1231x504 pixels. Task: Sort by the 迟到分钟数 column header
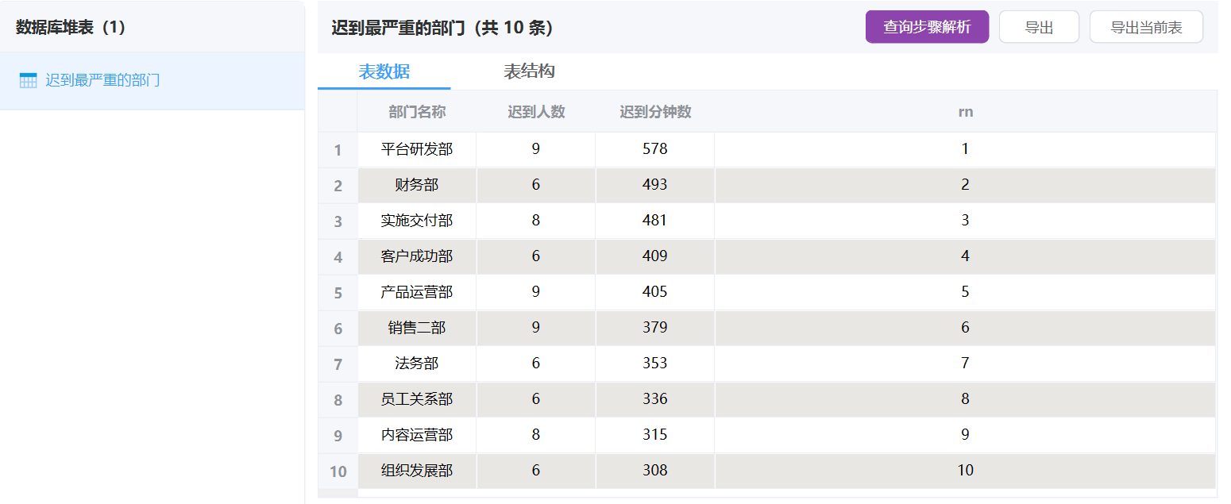point(655,112)
